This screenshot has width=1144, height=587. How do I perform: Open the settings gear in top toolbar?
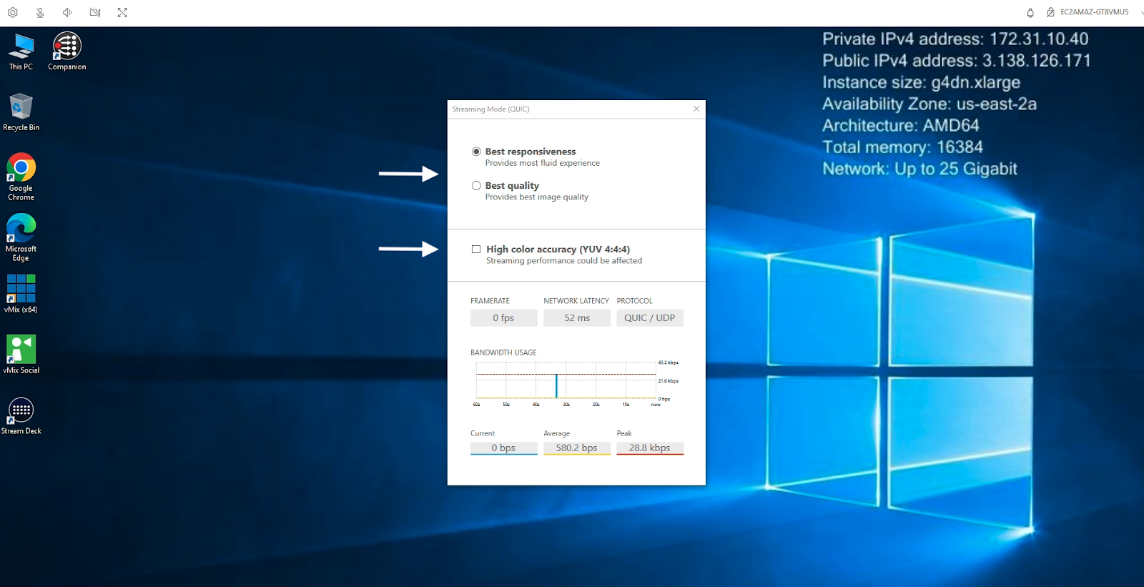tap(13, 12)
